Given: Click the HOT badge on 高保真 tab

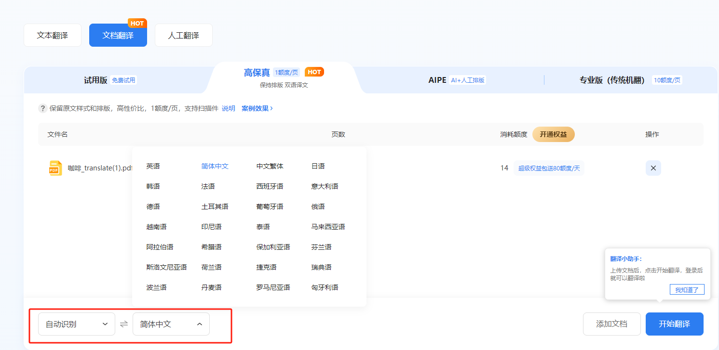Looking at the screenshot, I should 314,72.
